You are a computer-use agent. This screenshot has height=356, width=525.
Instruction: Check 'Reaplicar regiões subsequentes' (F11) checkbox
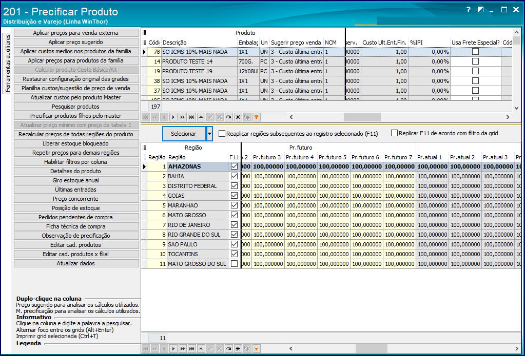pos(222,133)
